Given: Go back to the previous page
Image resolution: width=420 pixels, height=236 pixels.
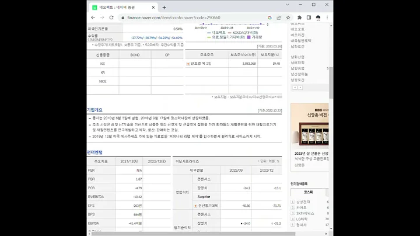Looking at the screenshot, I should click(93, 18).
